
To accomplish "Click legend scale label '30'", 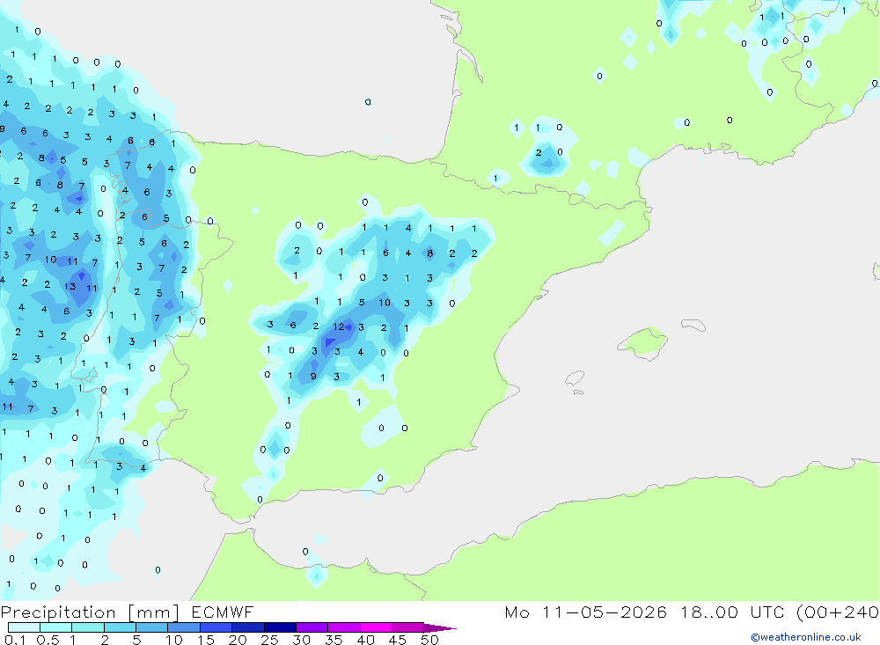I will 302,640.
